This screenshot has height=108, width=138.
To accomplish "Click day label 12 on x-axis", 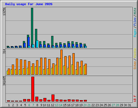I will coord(53,105).
